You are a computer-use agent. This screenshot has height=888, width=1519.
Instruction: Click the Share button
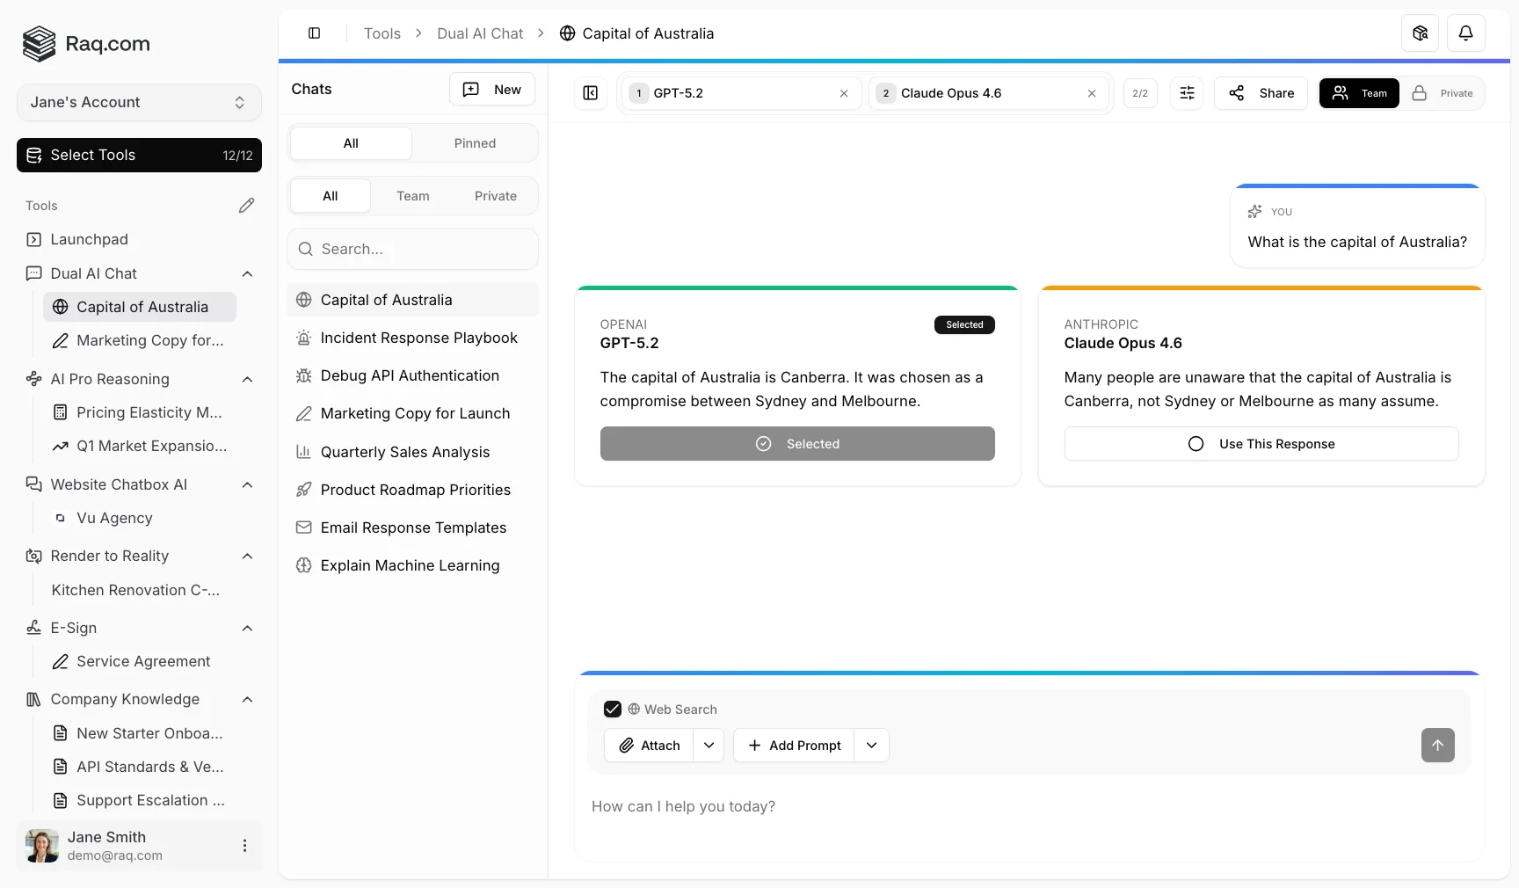(x=1261, y=93)
